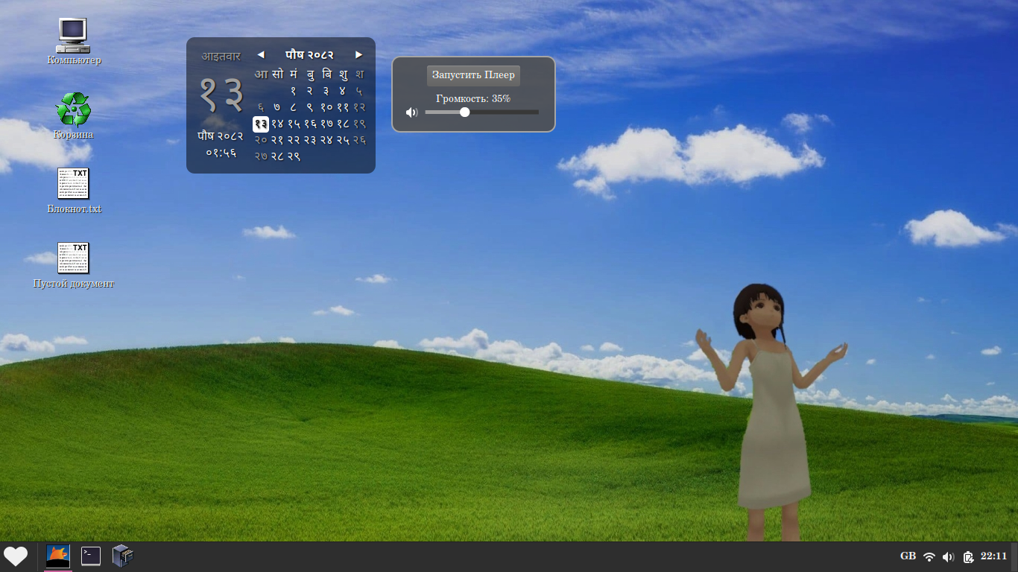This screenshot has width=1018, height=572.
Task: Select date "१०" in the calendar
Action: point(326,107)
